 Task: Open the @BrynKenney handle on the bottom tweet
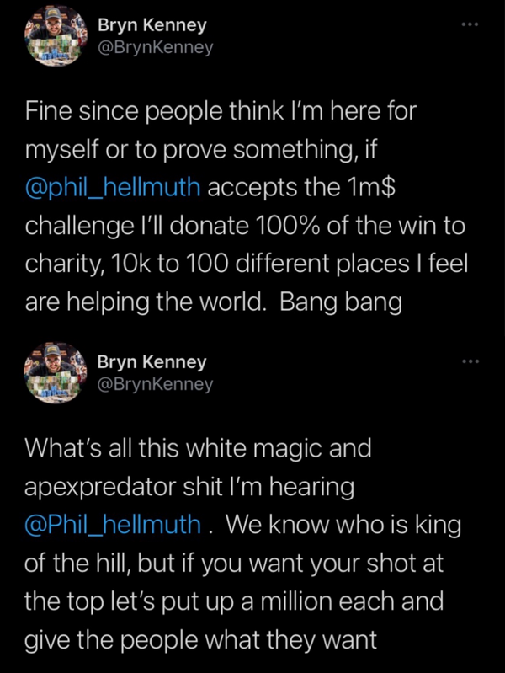(x=155, y=384)
